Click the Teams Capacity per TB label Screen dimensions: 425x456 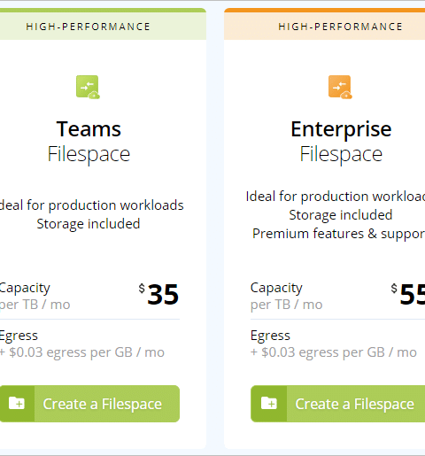pos(35,296)
